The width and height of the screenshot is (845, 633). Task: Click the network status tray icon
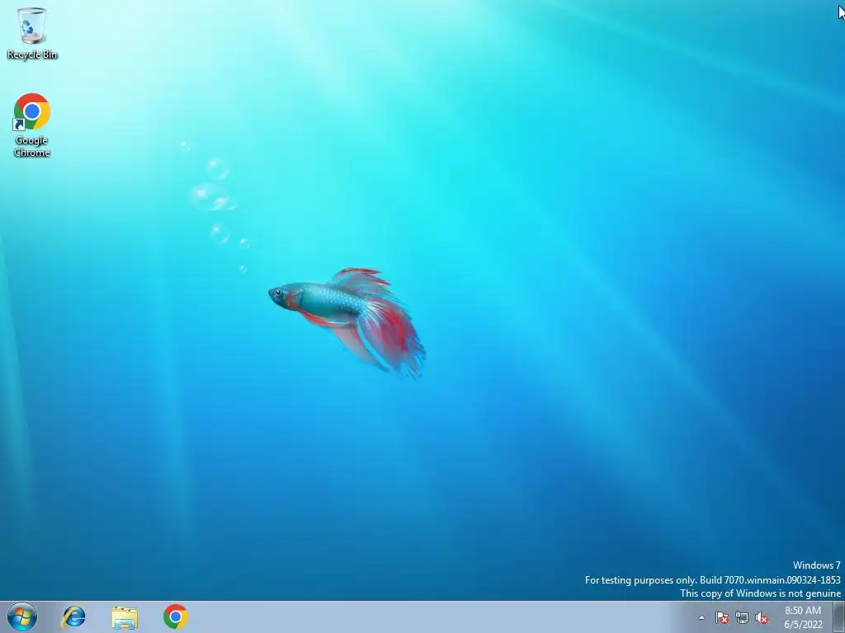tap(742, 617)
